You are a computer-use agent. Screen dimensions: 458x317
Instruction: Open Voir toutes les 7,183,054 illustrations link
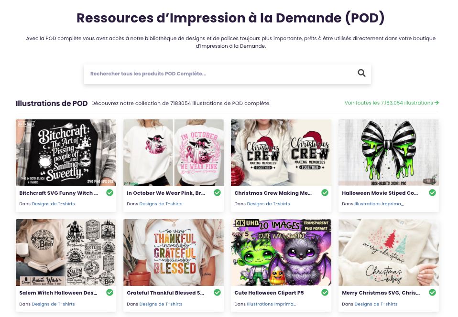392,103
